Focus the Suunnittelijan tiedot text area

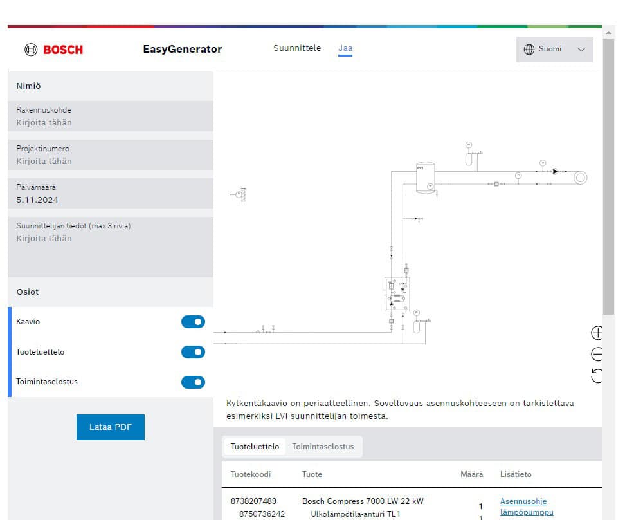111,247
